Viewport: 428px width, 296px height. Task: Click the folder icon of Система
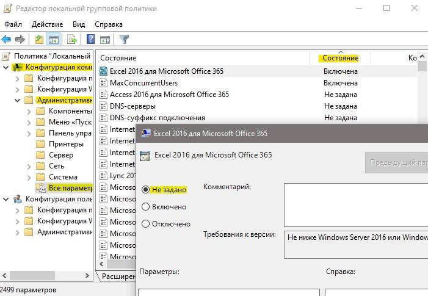tap(40, 177)
